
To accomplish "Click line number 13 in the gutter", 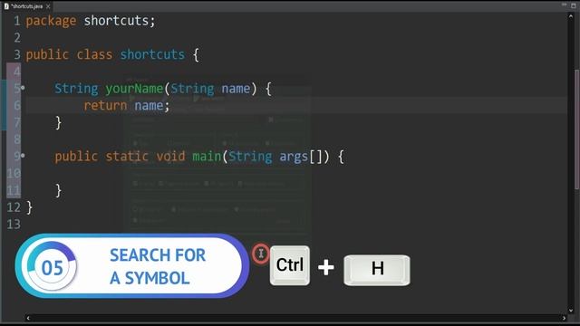I will (14, 225).
